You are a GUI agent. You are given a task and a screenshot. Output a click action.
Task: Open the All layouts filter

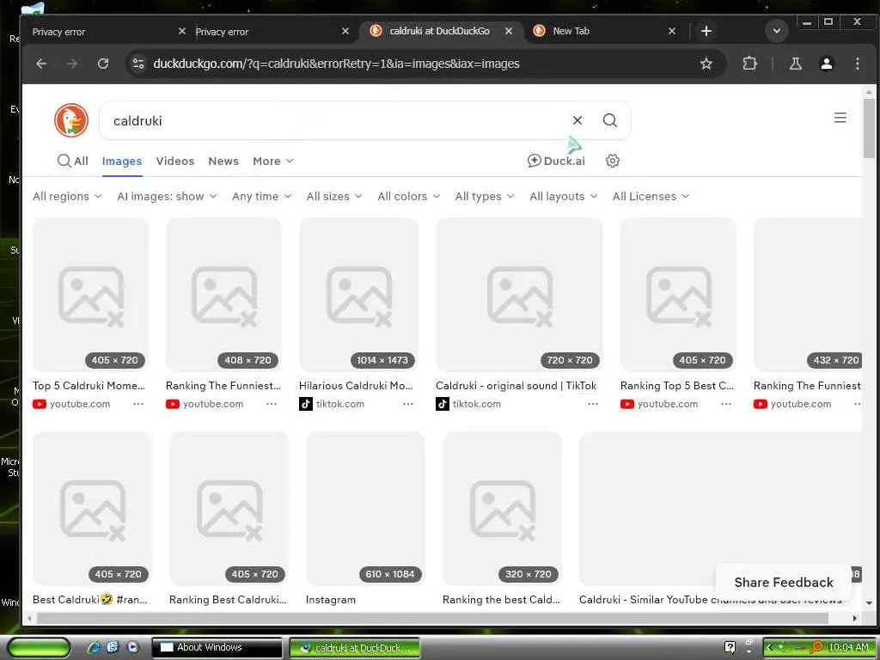(x=564, y=197)
